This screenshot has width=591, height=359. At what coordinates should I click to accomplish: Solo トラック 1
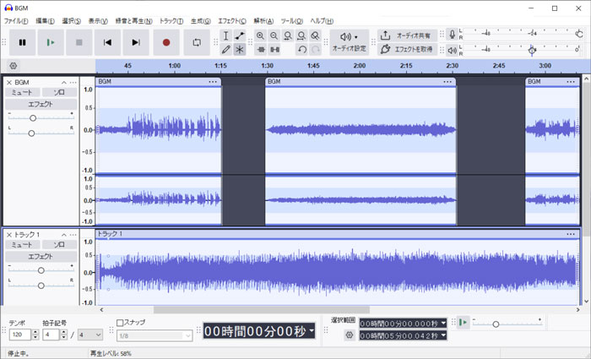59,245
